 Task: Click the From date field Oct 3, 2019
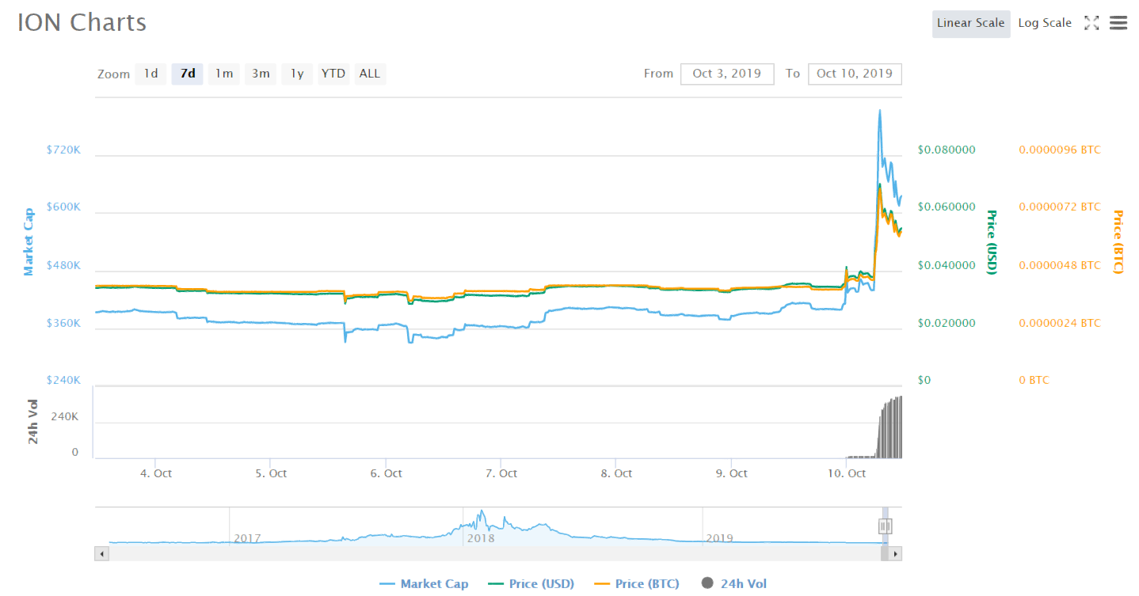(x=727, y=74)
